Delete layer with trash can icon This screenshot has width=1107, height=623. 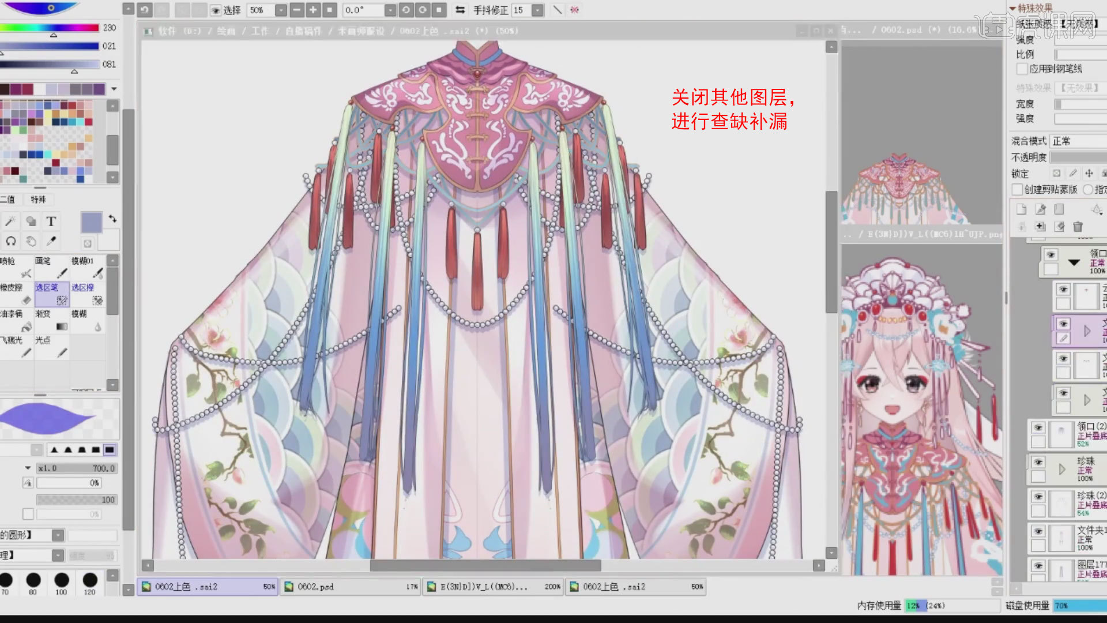[1078, 227]
